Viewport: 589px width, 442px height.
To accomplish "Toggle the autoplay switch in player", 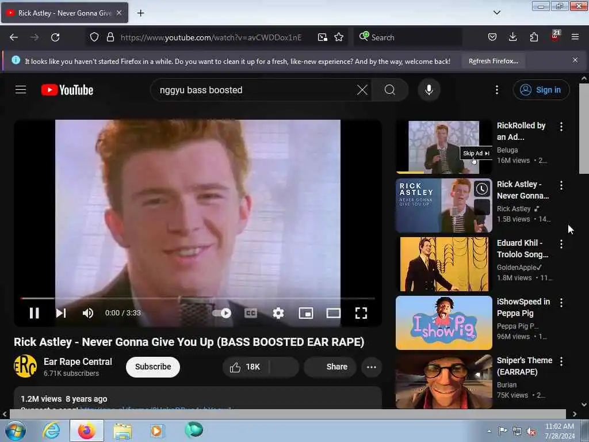I will 222,313.
